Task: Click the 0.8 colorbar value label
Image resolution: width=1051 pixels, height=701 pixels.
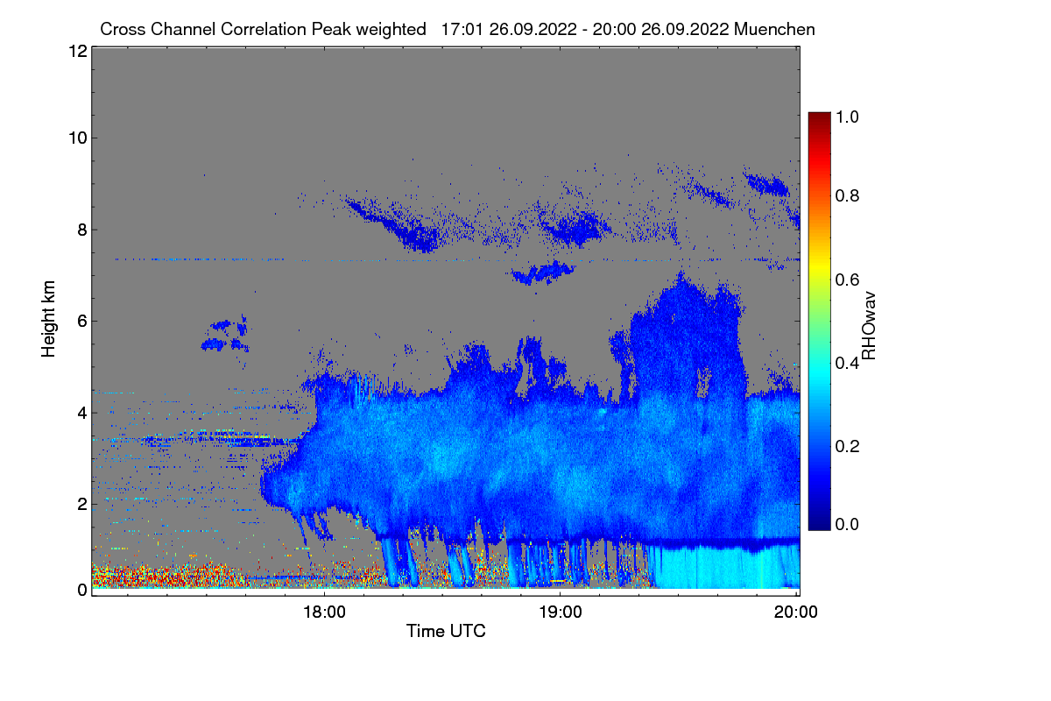Action: [x=849, y=195]
